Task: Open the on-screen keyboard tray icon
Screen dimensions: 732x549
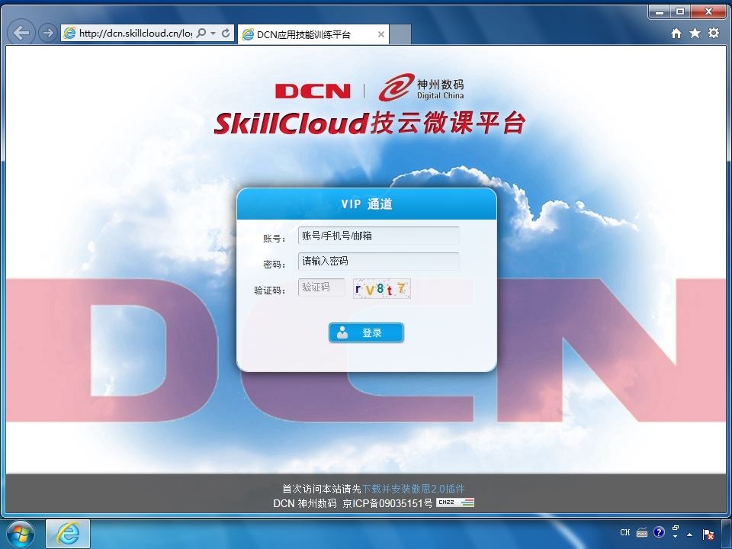Action: pyautogui.click(x=642, y=532)
